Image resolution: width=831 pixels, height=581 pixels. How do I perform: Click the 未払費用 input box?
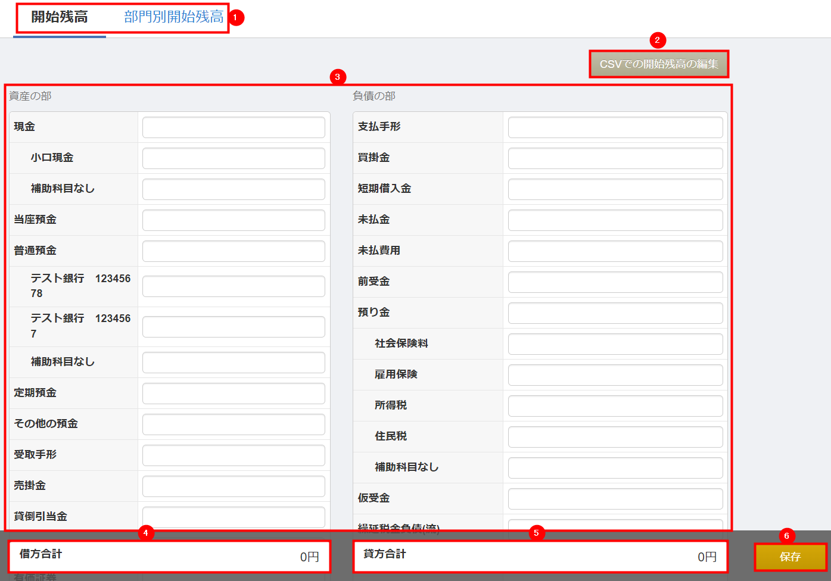click(615, 251)
